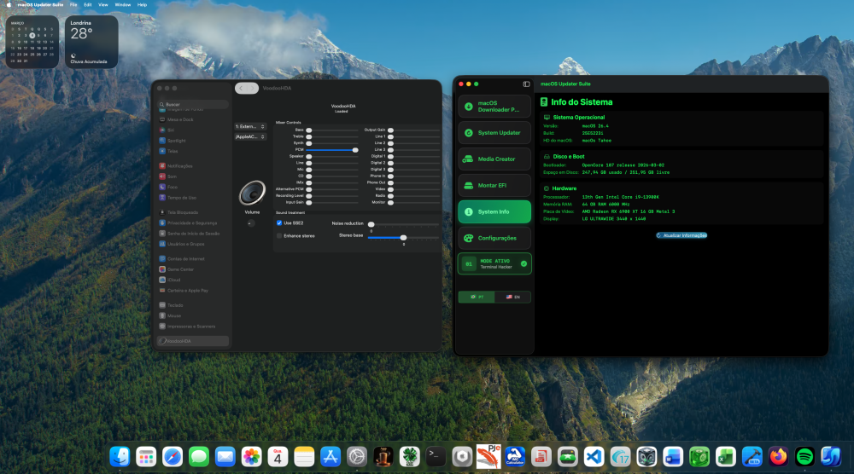Adjust the Stereo base slider

coord(404,238)
